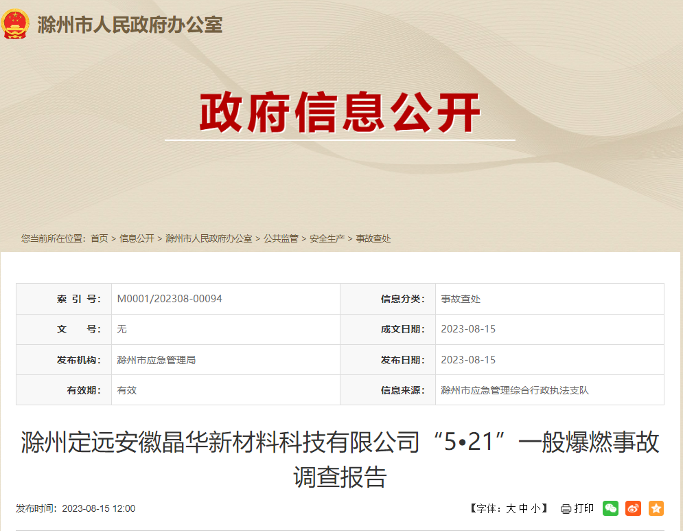This screenshot has width=683, height=531.
Task: Set font size to 中
Action: click(523, 509)
